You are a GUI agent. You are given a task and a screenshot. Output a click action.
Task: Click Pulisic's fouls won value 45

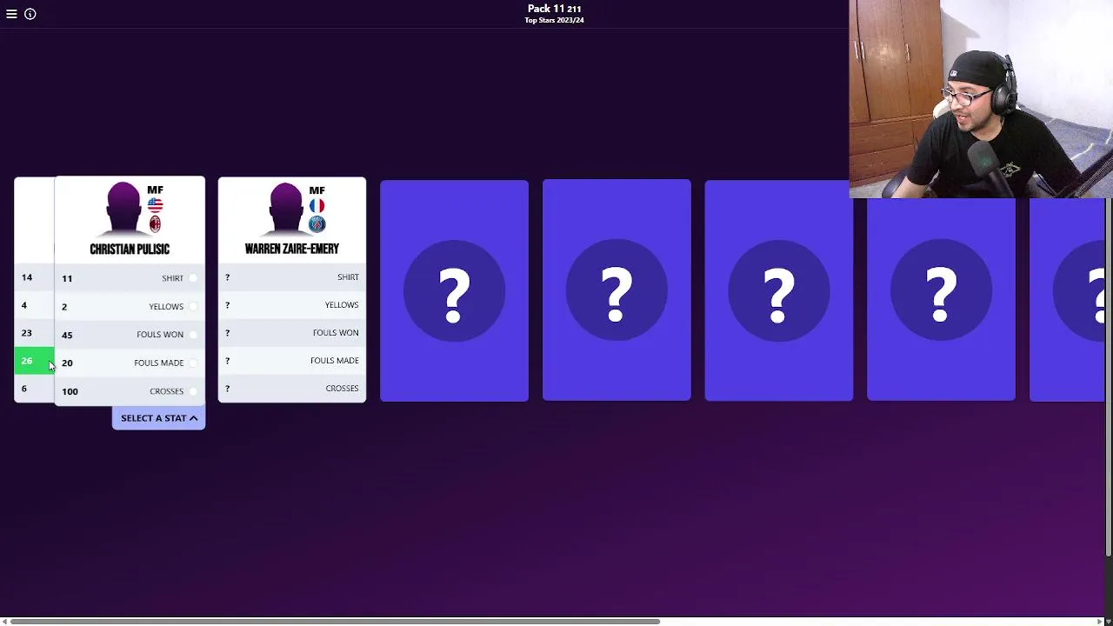coord(67,335)
